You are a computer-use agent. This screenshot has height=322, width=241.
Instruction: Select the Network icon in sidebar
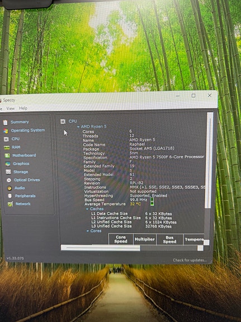pos(10,204)
